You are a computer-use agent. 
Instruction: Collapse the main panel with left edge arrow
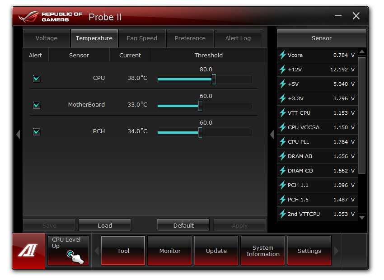18,135
